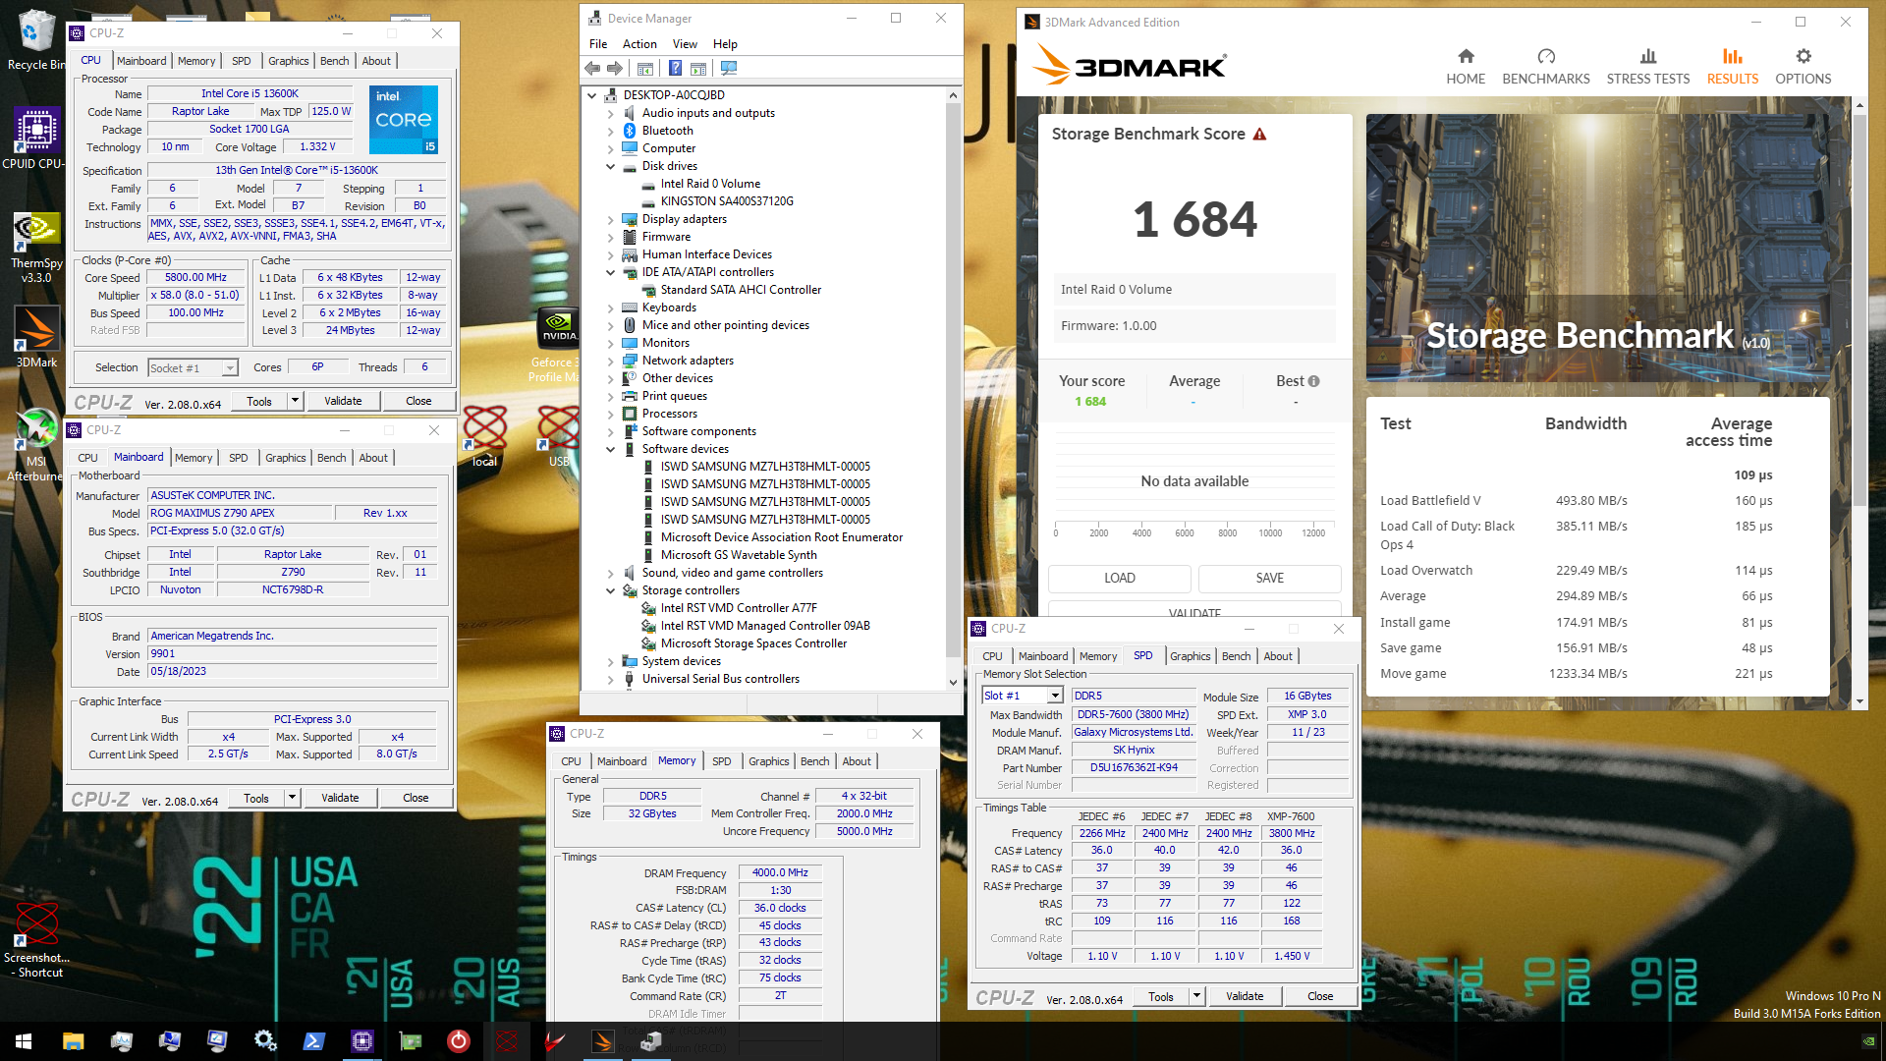
Task: Select 'Microsoft Storage Spaces Controller' entry
Action: (x=753, y=644)
